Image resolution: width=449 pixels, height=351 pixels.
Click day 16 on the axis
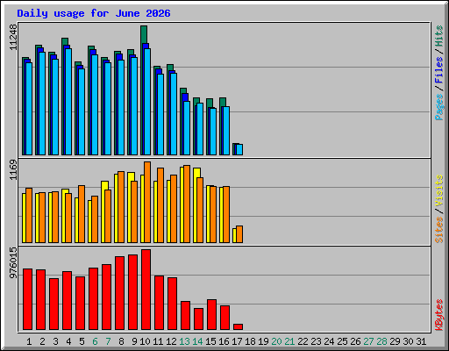tap(224, 341)
